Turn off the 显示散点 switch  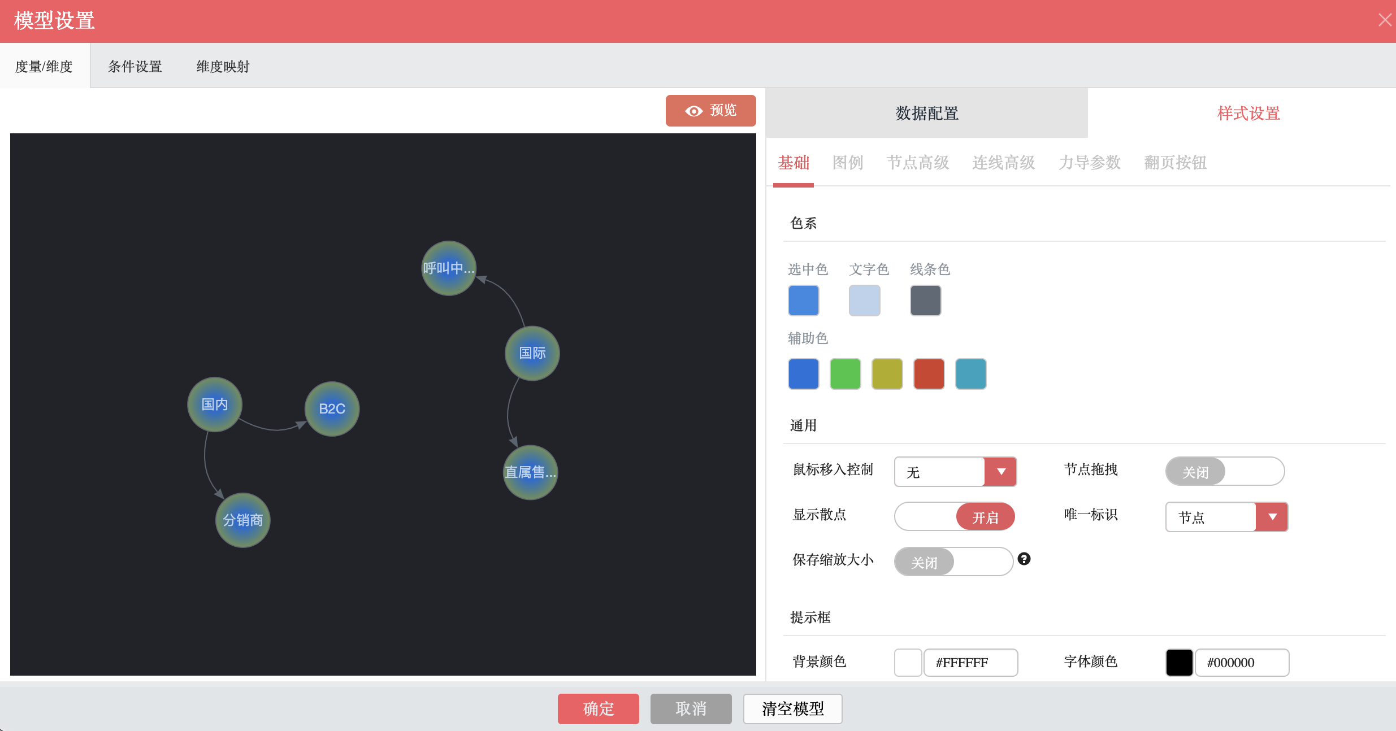(x=954, y=516)
